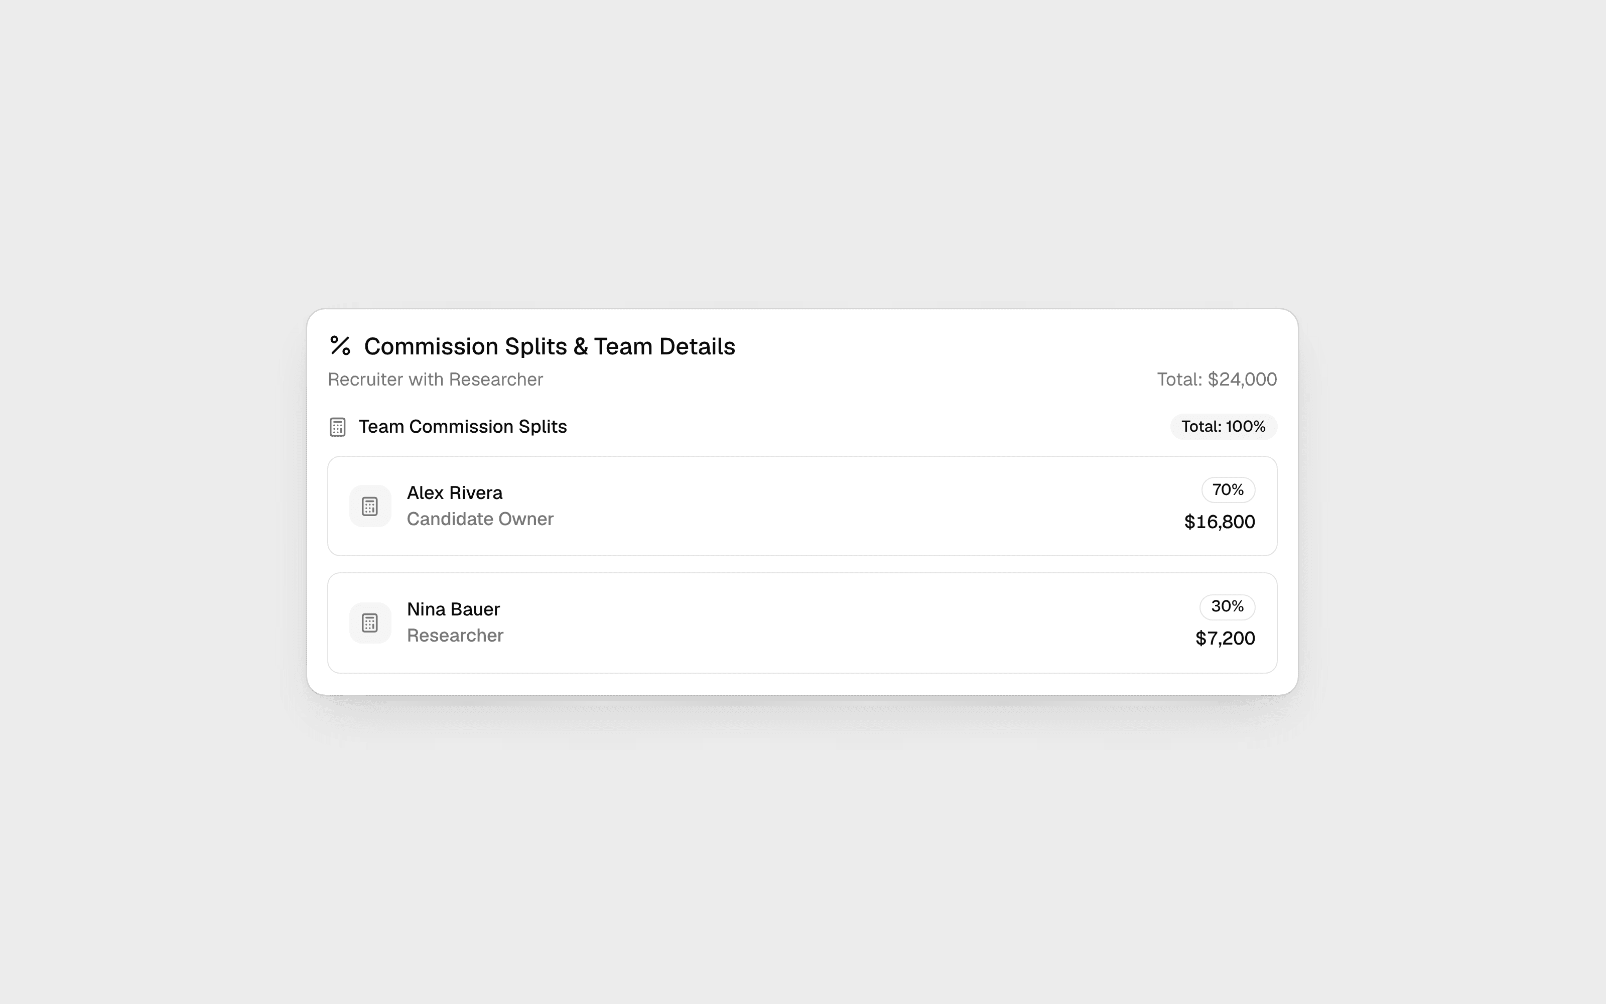Click calculator icon next to Team Commission Splits
The height and width of the screenshot is (1004, 1606).
pyautogui.click(x=337, y=427)
